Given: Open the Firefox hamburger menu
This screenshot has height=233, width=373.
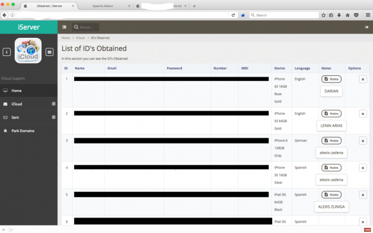Looking at the screenshot, I should pyautogui.click(x=368, y=15).
